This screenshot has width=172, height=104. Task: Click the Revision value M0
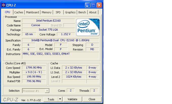coord(92,49)
